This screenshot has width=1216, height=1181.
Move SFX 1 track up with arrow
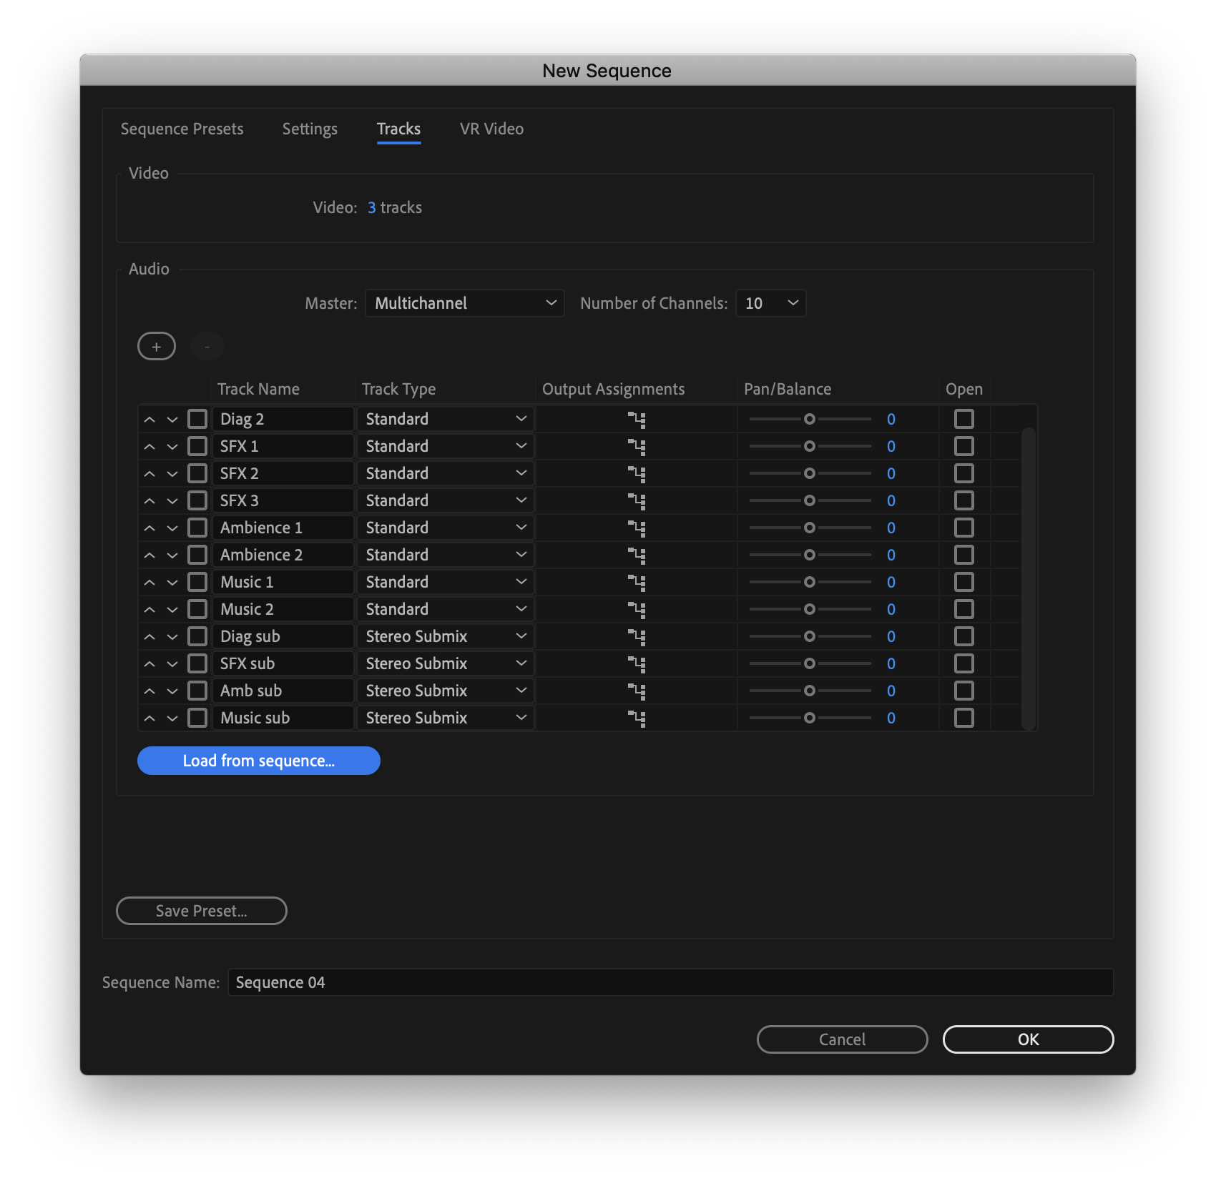tap(149, 447)
